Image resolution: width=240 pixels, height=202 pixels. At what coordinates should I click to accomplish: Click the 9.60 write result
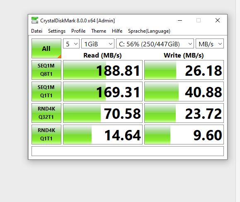(x=184, y=135)
